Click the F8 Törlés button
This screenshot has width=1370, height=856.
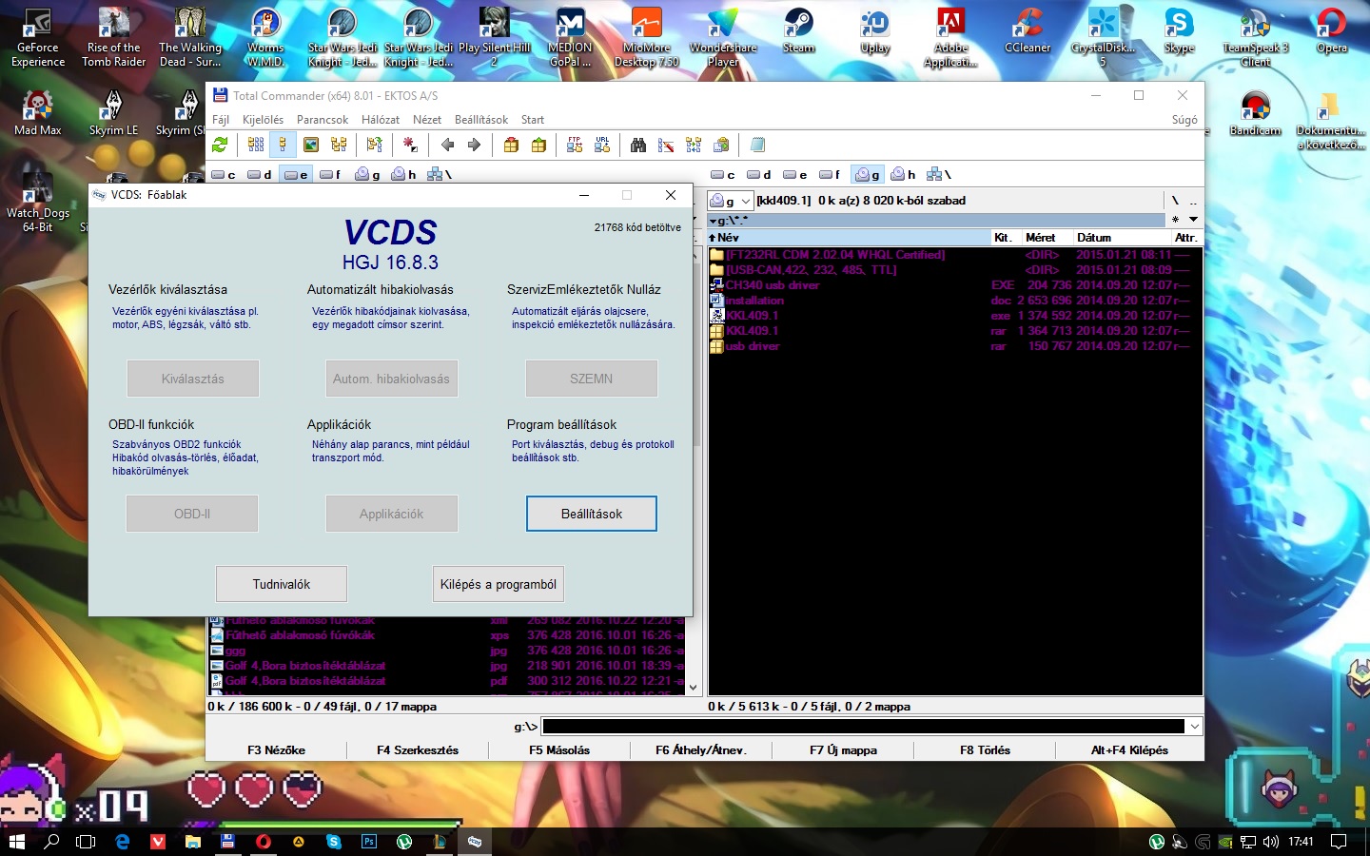coord(985,749)
